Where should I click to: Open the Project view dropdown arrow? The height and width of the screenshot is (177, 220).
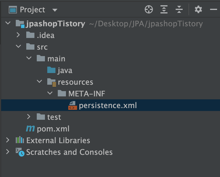click(55, 10)
